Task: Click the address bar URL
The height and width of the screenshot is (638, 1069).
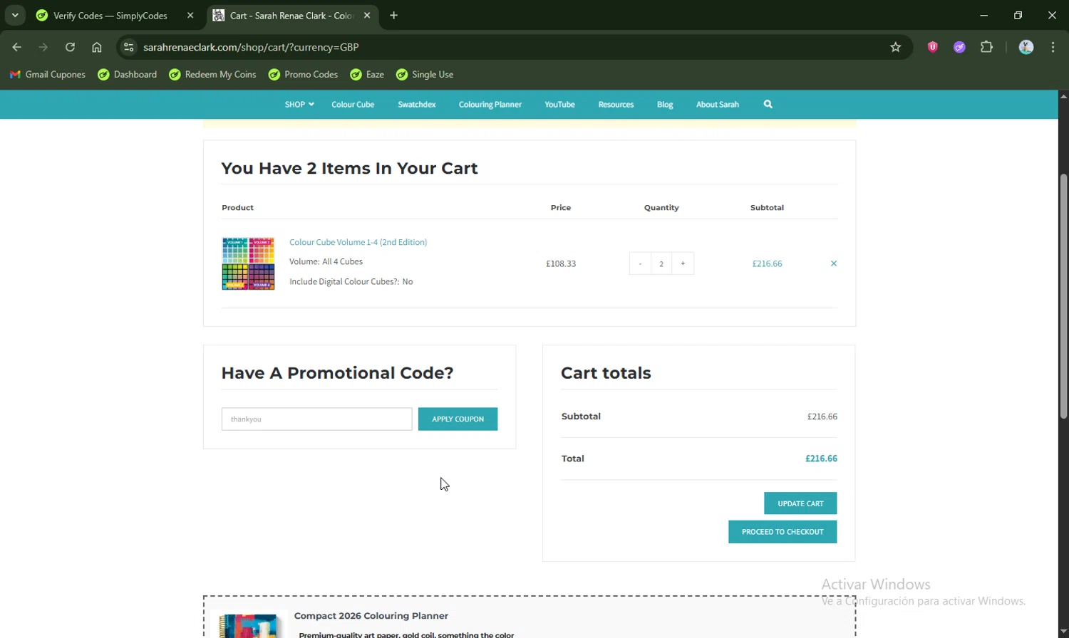Action: 251,47
